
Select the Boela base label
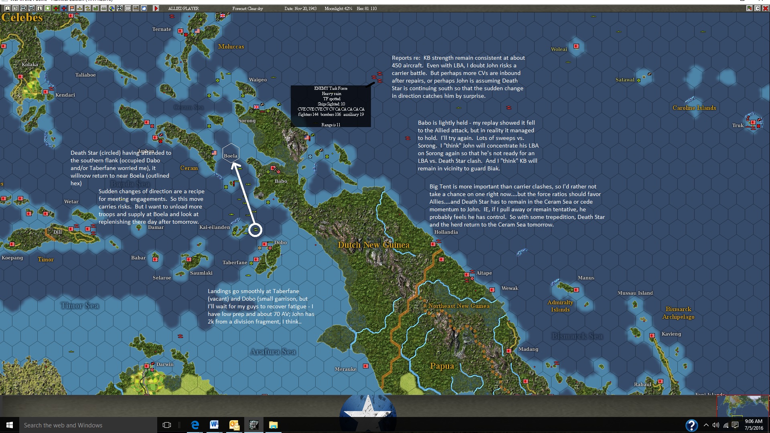tap(231, 156)
